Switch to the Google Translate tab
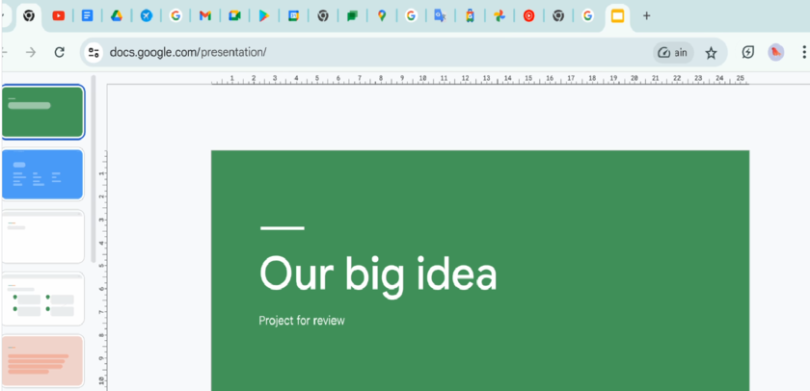The image size is (810, 391). 440,15
